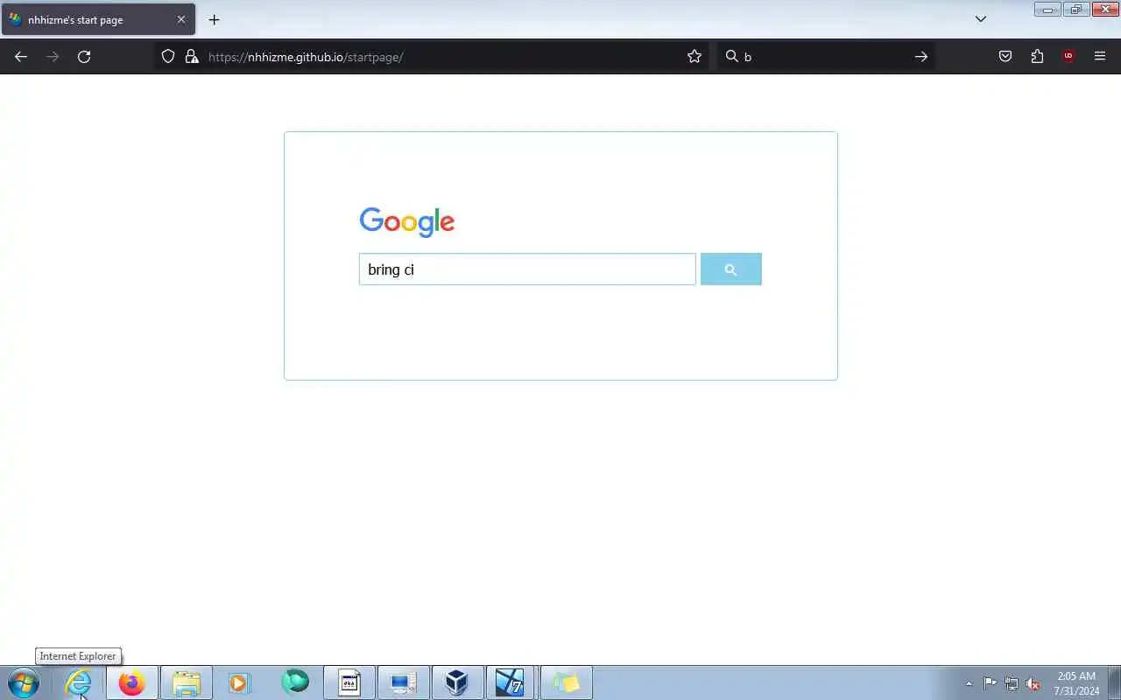Click the blue Google search button
This screenshot has height=700, width=1121.
[731, 269]
